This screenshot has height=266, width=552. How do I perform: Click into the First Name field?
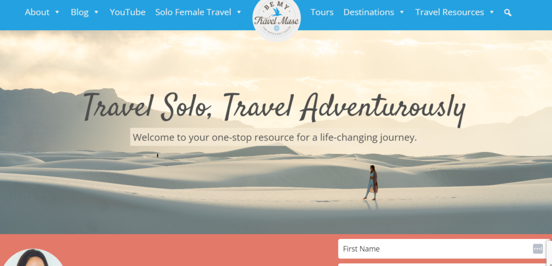click(443, 249)
